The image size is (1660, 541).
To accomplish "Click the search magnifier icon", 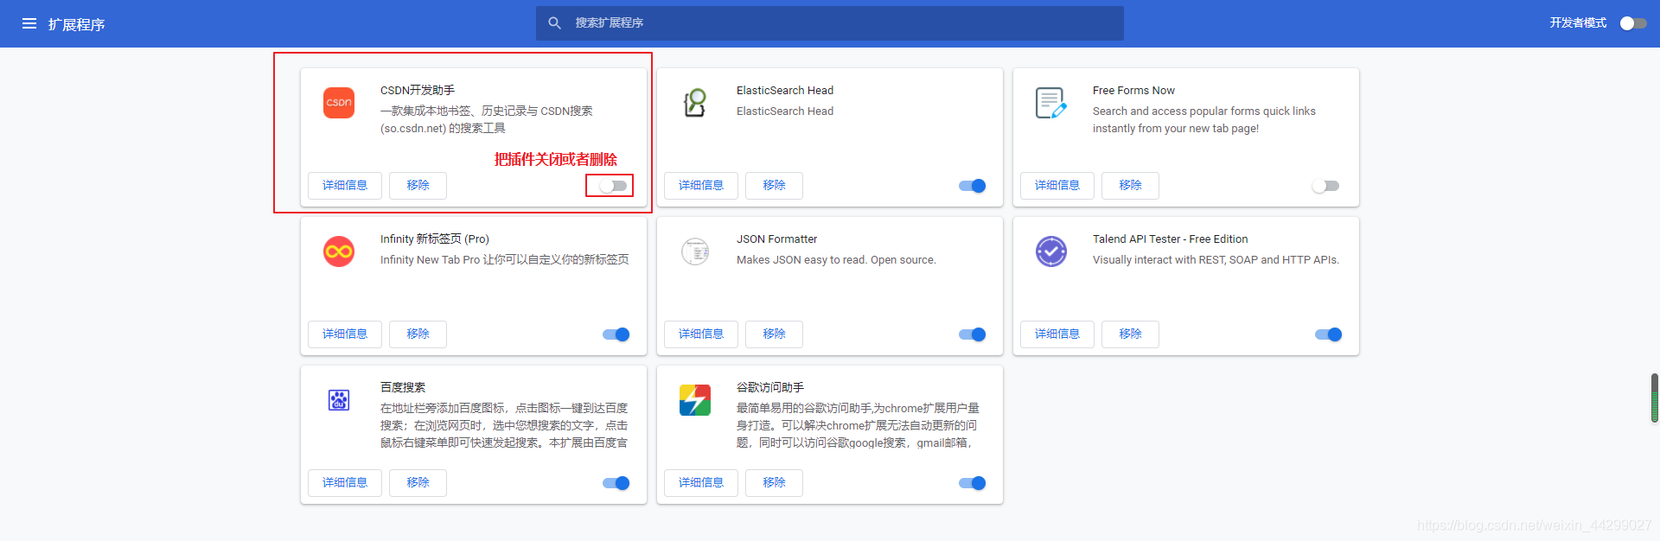I will (x=555, y=23).
